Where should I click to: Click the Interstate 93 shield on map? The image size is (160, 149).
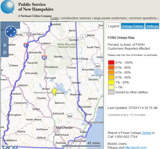pyautogui.click(x=44, y=57)
